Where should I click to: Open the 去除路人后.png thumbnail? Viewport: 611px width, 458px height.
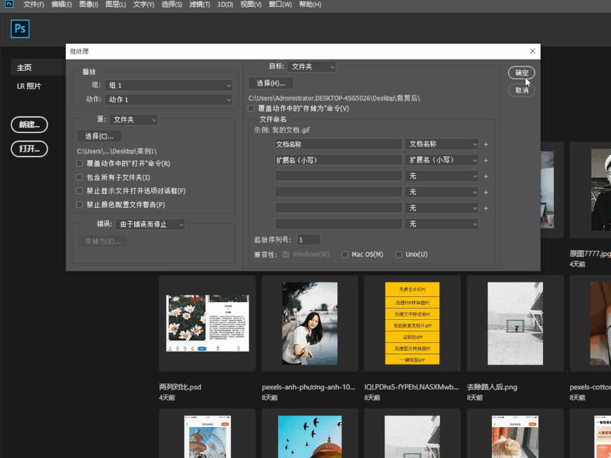click(x=515, y=323)
